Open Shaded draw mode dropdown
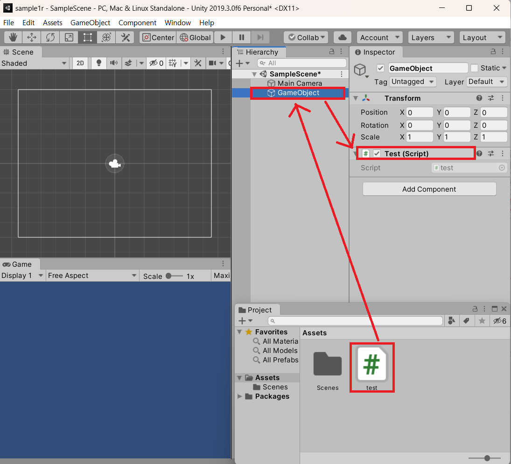Image resolution: width=511 pixels, height=464 pixels. 34,63
